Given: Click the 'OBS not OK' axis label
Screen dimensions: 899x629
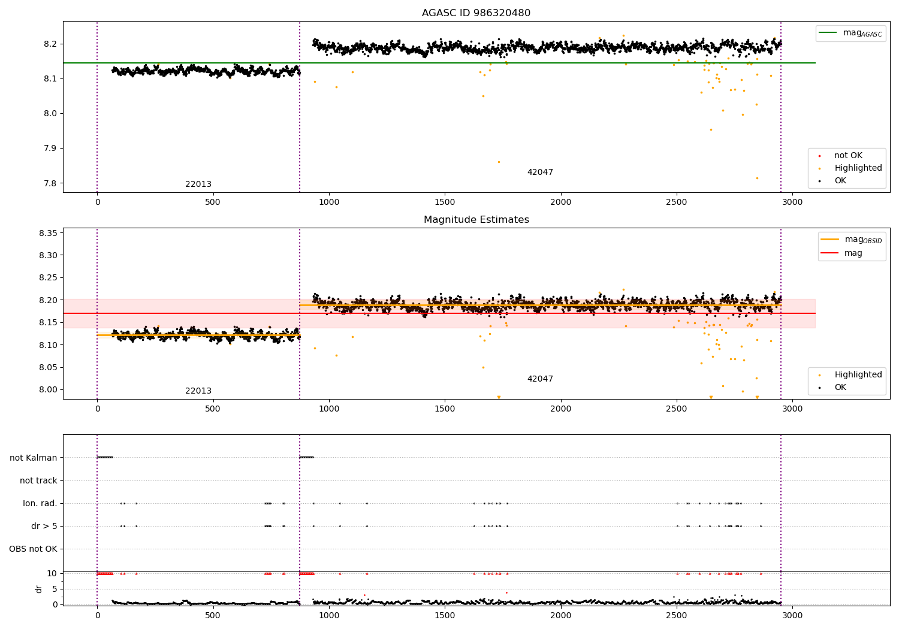Looking at the screenshot, I should 34,549.
